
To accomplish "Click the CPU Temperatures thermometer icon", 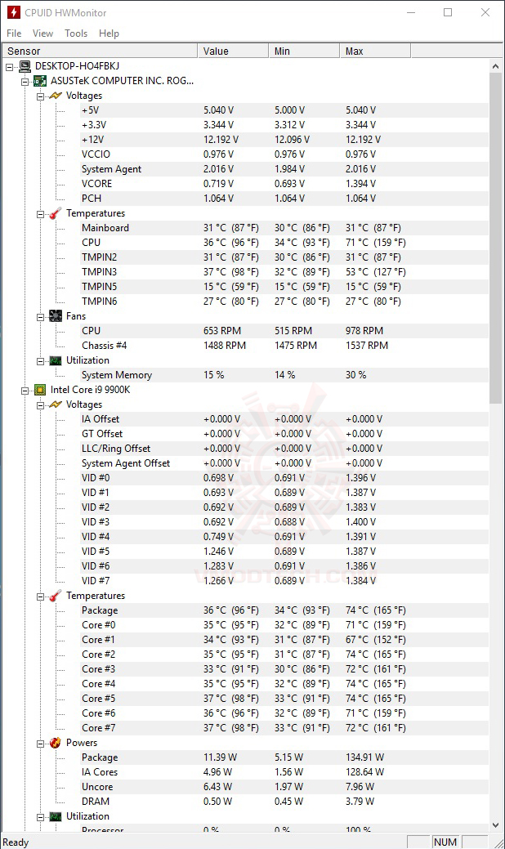I will (x=56, y=596).
